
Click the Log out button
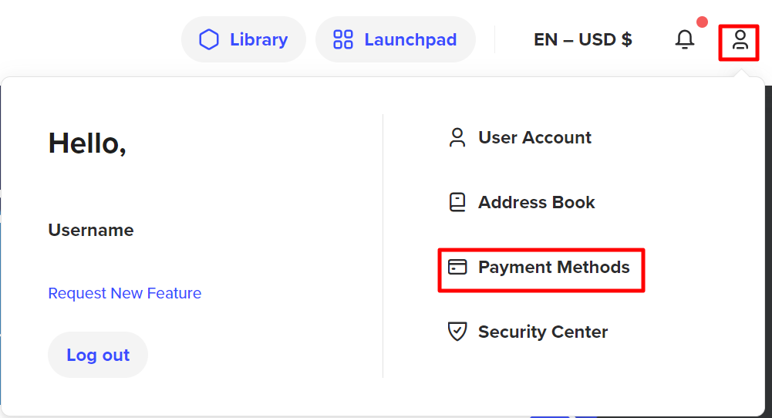point(98,355)
